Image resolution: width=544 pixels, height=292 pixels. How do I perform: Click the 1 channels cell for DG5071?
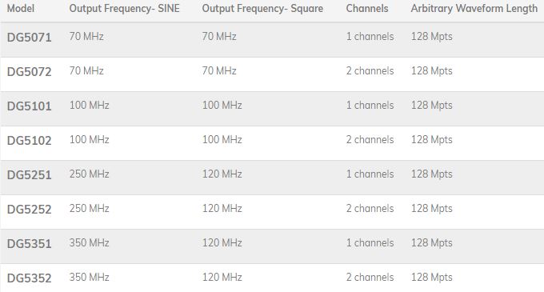tap(370, 37)
